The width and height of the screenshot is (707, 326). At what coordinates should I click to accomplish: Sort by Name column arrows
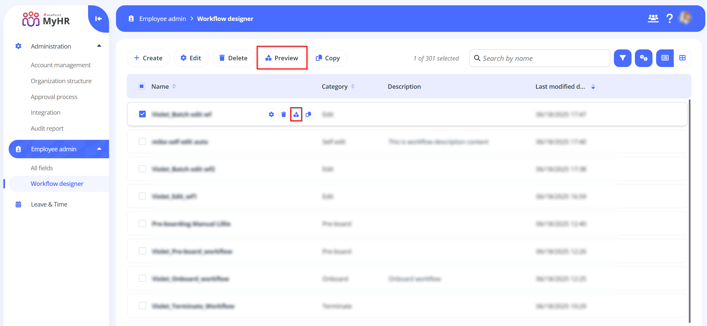click(x=174, y=86)
